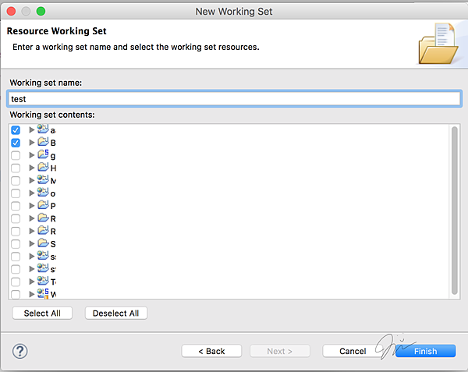The image size is (468, 372).
Task: Click the project icon beside item "W"
Action: pyautogui.click(x=43, y=294)
